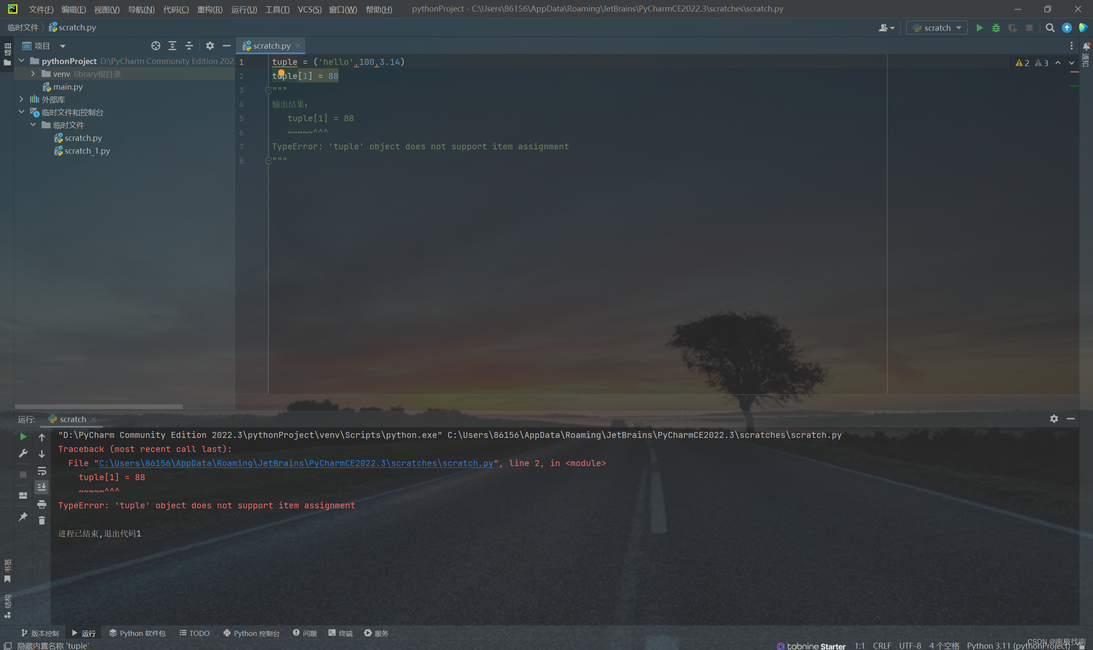Screen dimensions: 1093x650
Task: Open run configuration wrench icon
Action: [x=23, y=453]
